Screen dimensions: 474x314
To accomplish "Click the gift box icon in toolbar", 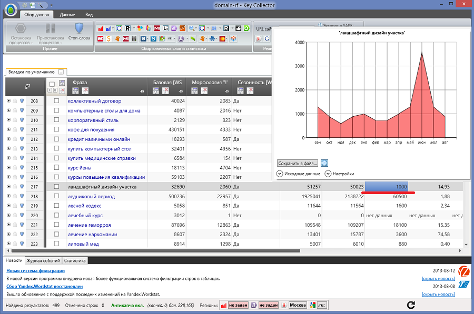I will tap(233, 38).
